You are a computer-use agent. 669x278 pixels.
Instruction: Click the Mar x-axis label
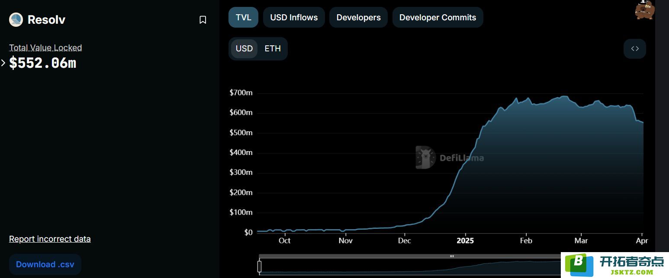pyautogui.click(x=581, y=240)
